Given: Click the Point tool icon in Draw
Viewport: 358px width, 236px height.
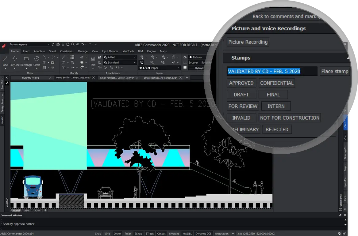Looking at the screenshot, I should click(53, 57).
